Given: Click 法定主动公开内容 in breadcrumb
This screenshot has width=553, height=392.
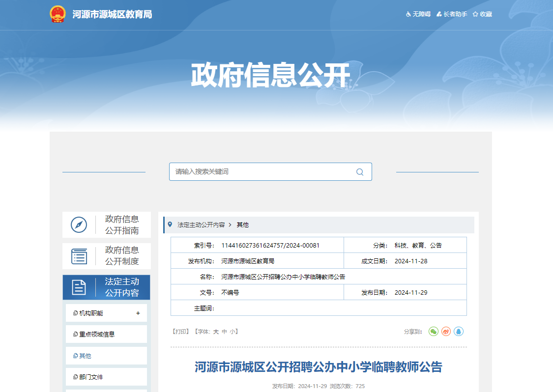Looking at the screenshot, I should pyautogui.click(x=201, y=225).
